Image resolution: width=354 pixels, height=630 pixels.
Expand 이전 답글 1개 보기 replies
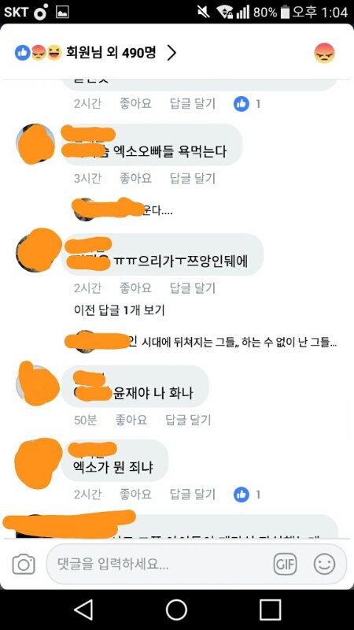120,310
